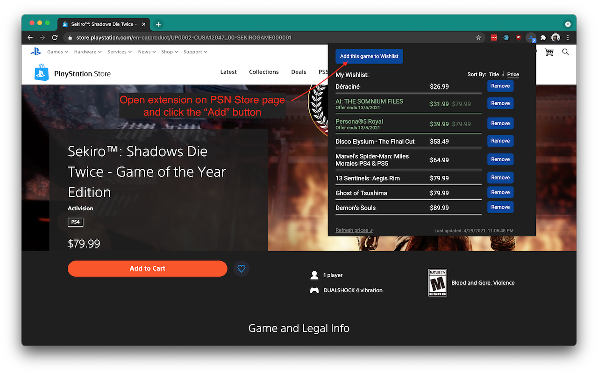This screenshot has height=374, width=598.
Task: Expand the Shop menu
Action: coord(170,52)
